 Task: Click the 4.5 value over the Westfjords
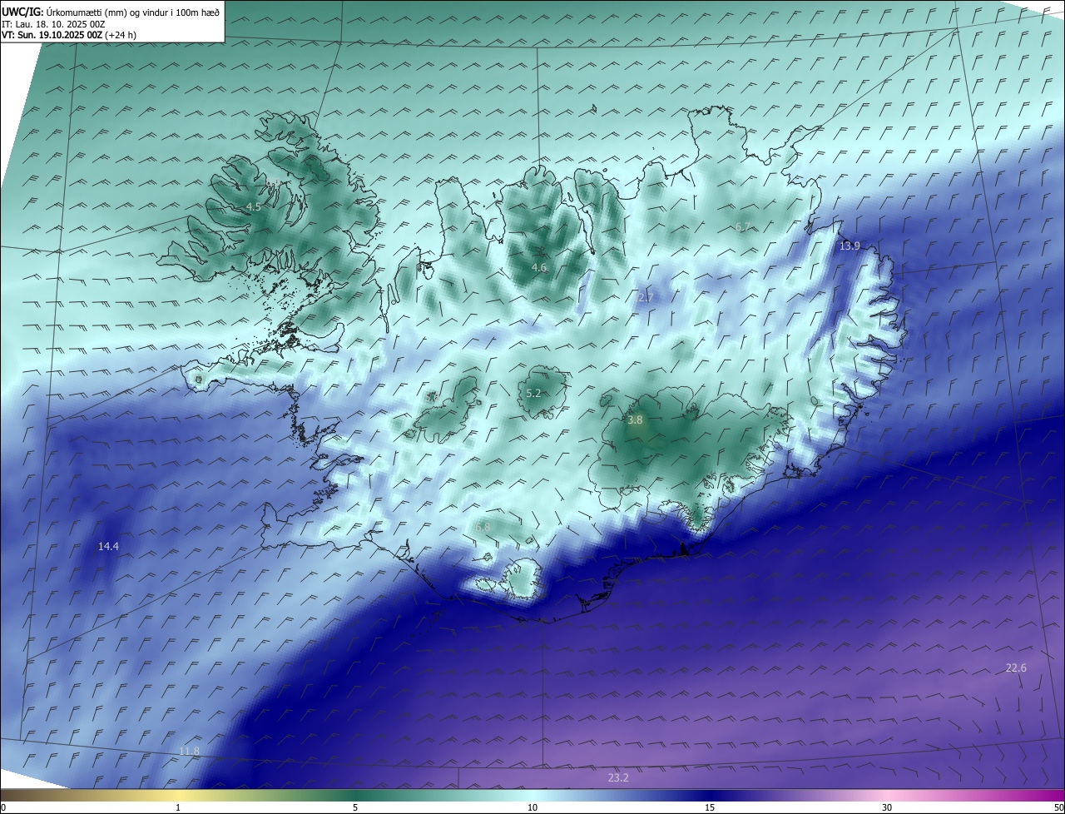click(x=254, y=206)
